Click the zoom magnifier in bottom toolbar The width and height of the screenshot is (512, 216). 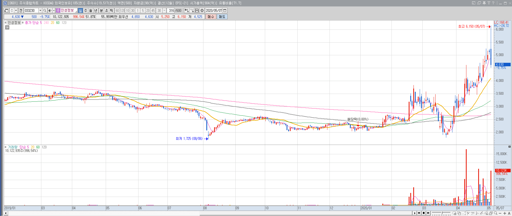click(x=496, y=213)
